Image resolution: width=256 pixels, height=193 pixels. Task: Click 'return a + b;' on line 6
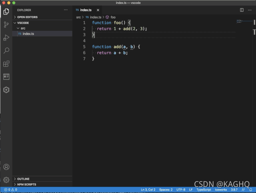[x=112, y=53]
